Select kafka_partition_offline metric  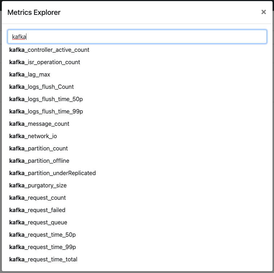pyautogui.click(x=39, y=161)
